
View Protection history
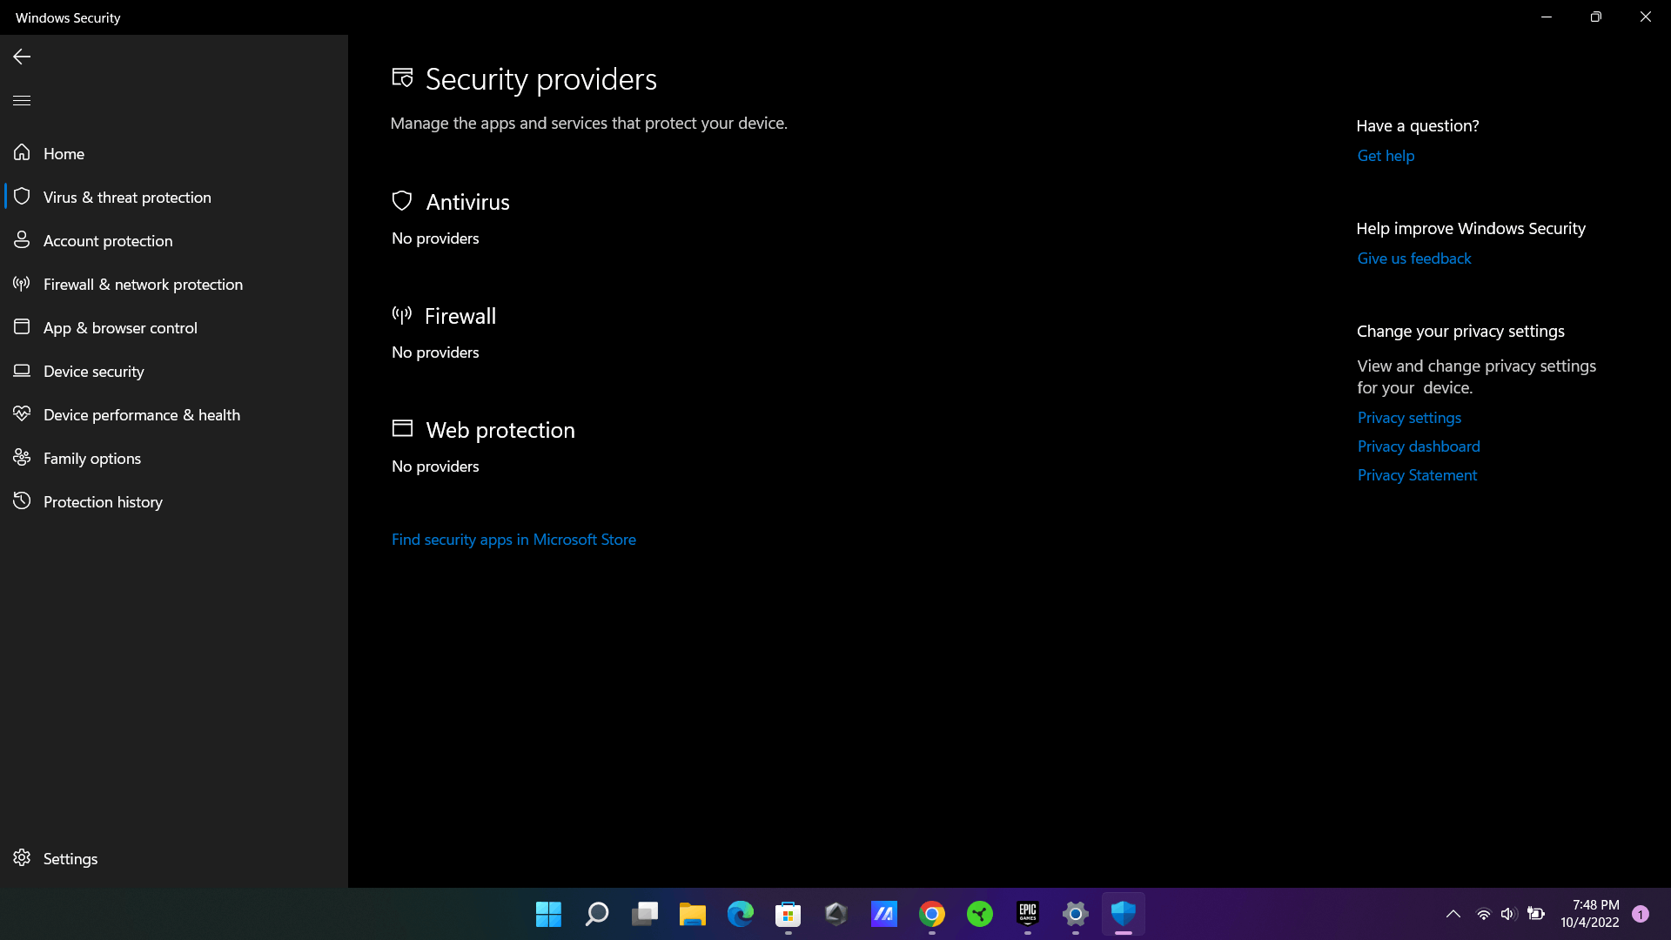103,502
